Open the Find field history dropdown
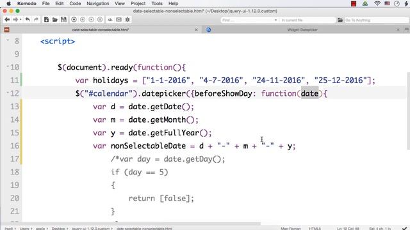The image size is (410, 230). (275, 20)
